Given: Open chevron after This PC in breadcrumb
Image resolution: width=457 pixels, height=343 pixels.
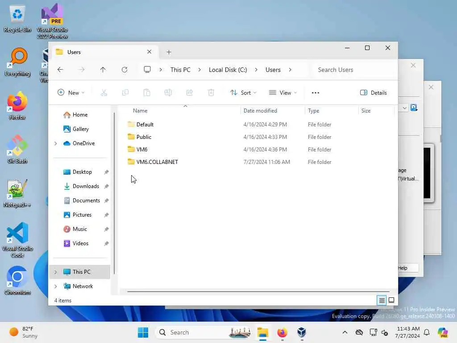Looking at the screenshot, I should click(199, 70).
